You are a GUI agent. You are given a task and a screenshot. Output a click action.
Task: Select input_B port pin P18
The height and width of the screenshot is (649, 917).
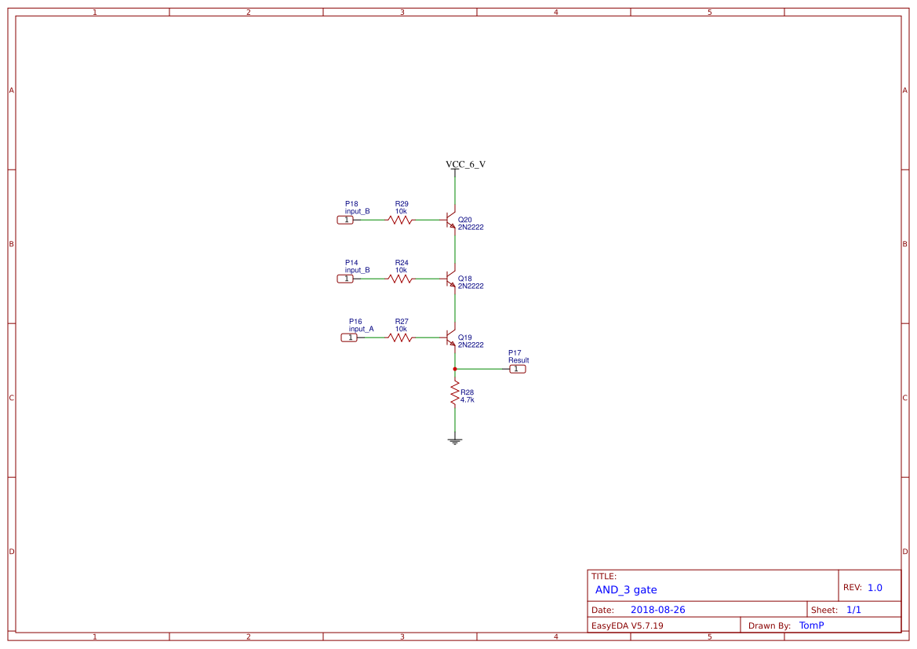(x=346, y=220)
